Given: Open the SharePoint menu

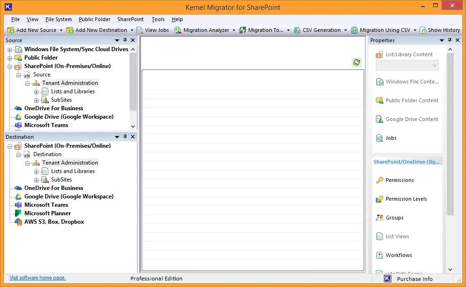Looking at the screenshot, I should tap(130, 19).
